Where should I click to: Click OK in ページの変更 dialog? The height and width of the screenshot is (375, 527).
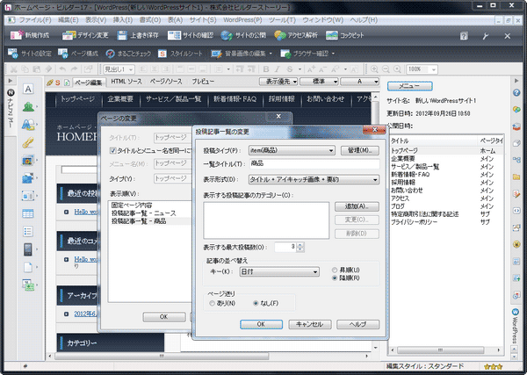pyautogui.click(x=164, y=317)
